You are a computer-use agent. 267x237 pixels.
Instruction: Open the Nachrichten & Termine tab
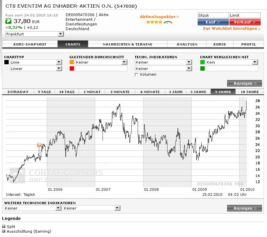pyautogui.click(x=128, y=45)
